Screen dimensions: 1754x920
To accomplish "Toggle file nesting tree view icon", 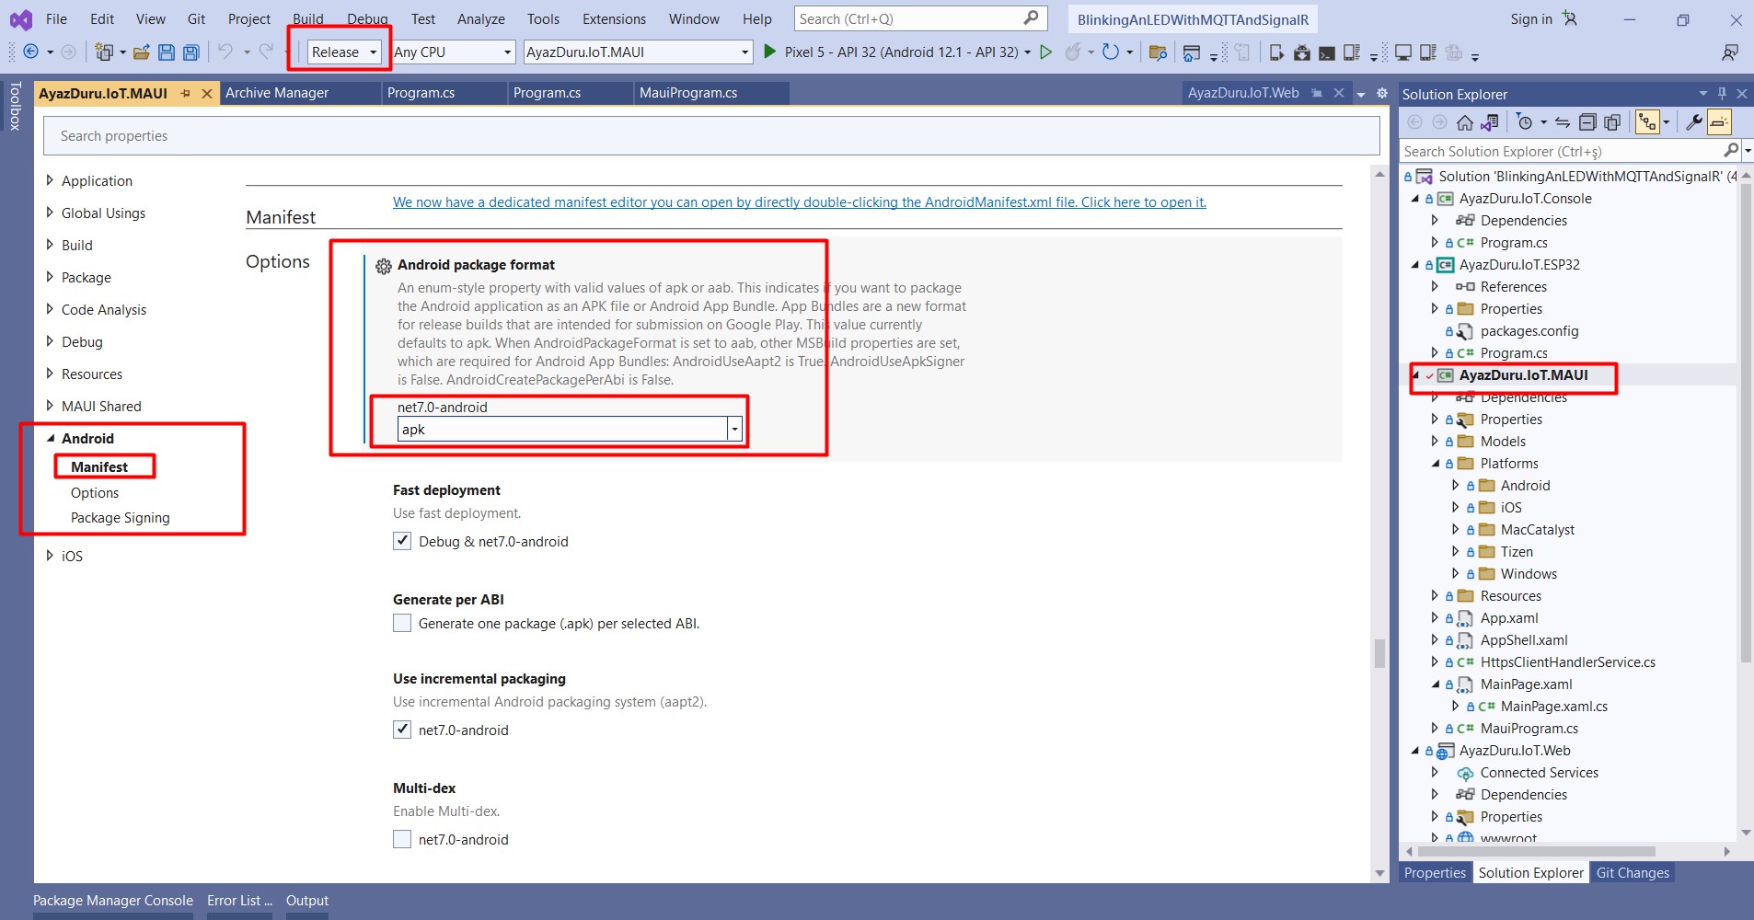I will 1647,122.
